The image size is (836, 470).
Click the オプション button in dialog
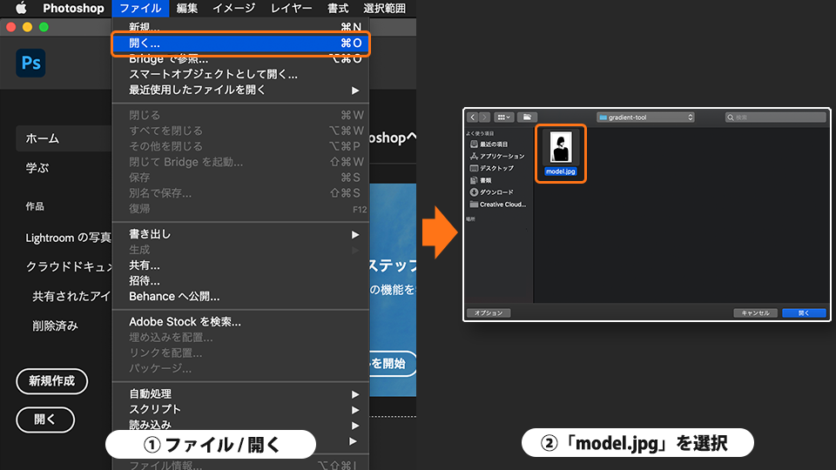tap(489, 312)
